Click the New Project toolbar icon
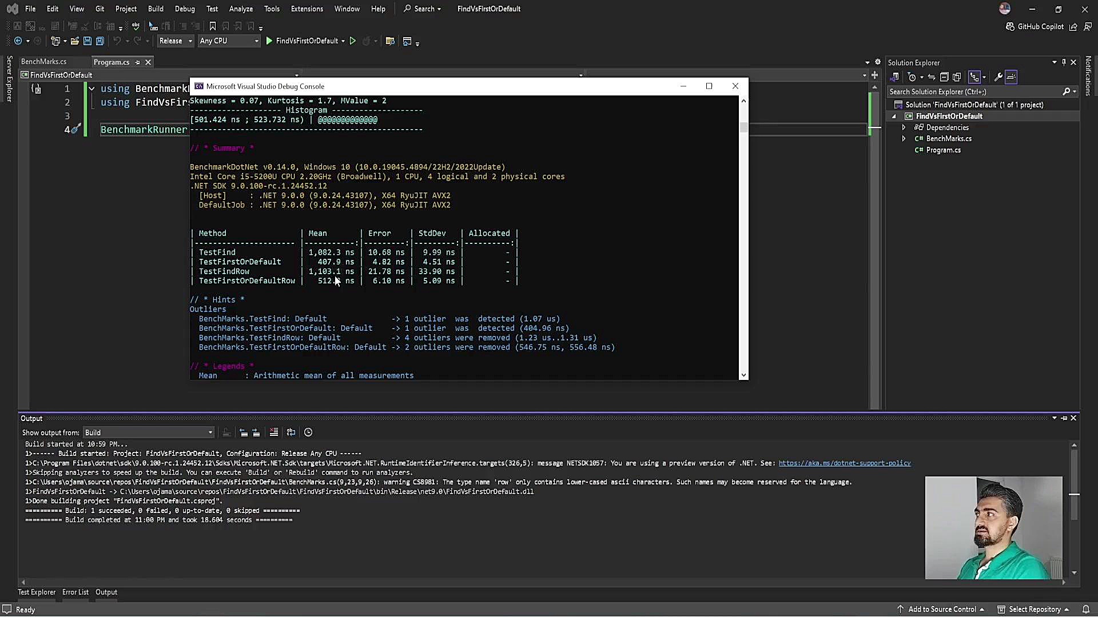The image size is (1098, 617). [55, 41]
